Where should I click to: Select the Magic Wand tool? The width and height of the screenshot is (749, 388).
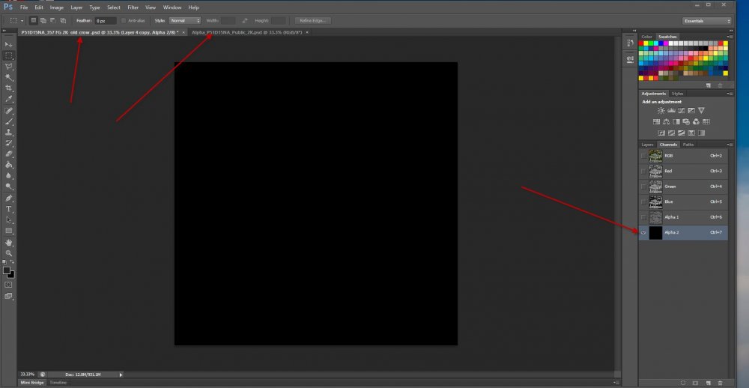tap(9, 77)
